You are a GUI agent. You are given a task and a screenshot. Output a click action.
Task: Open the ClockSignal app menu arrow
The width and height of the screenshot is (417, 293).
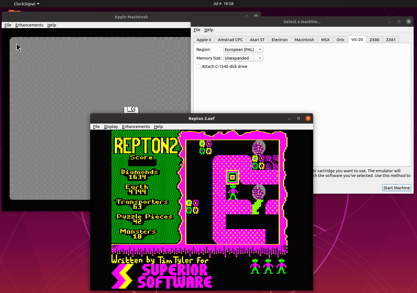pos(38,4)
